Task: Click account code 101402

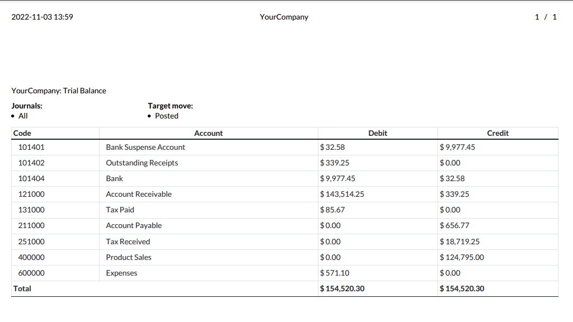Action: (31, 163)
